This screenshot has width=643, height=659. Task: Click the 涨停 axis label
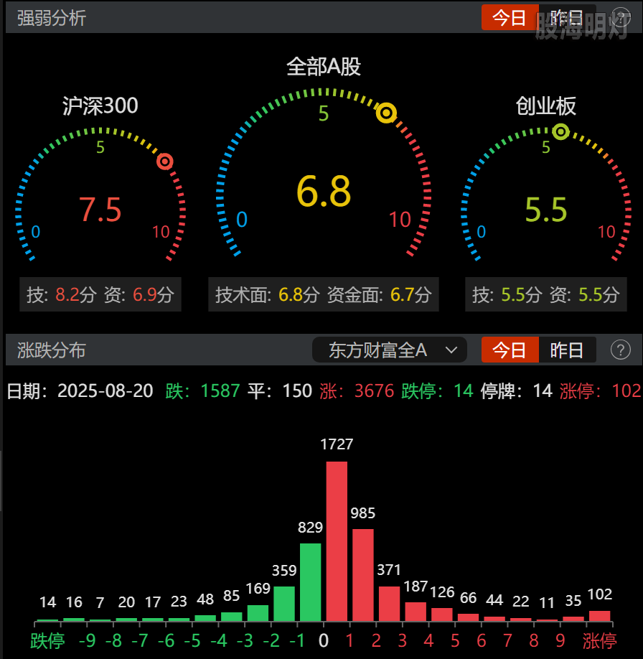point(600,641)
